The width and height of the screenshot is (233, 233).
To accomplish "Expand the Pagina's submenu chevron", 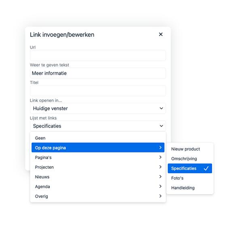I will [160, 157].
